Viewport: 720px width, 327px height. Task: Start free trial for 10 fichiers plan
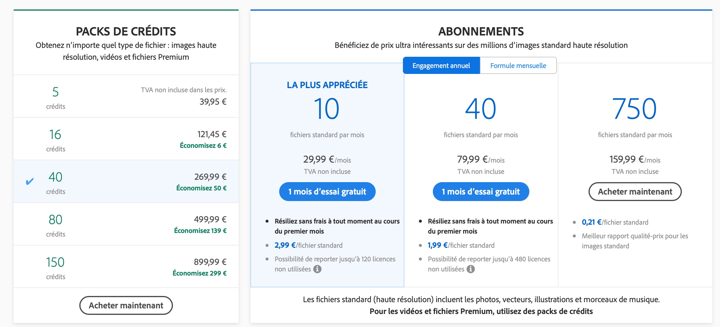[x=327, y=192]
